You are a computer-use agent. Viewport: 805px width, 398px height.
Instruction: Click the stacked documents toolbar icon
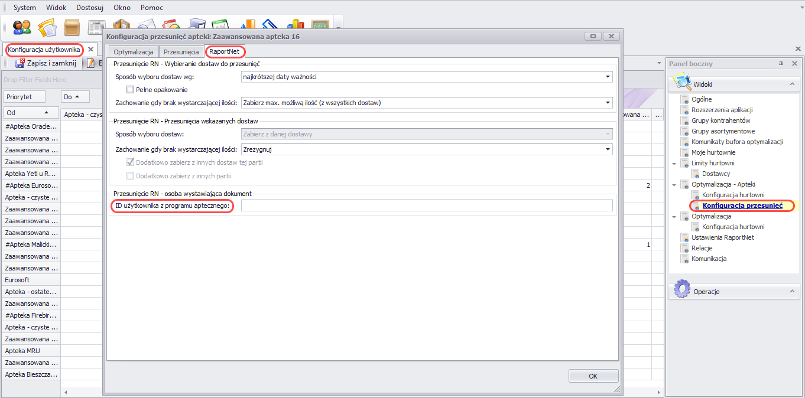click(47, 27)
